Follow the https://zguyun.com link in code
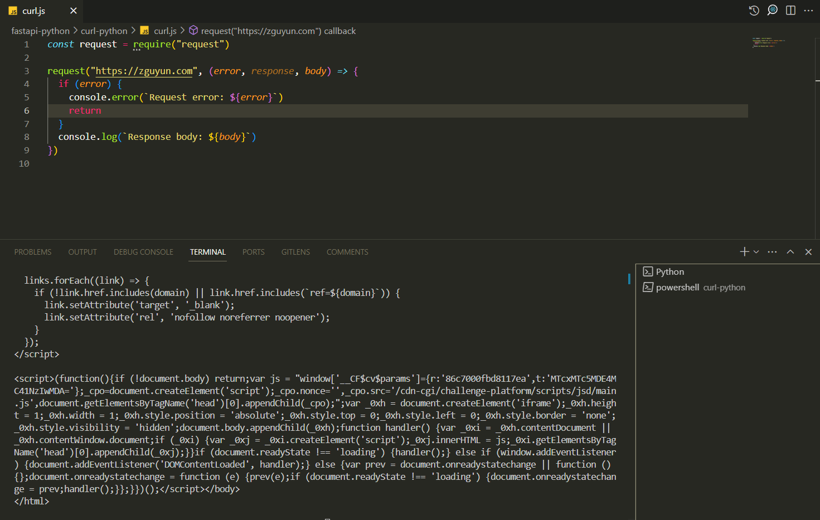 pos(144,71)
